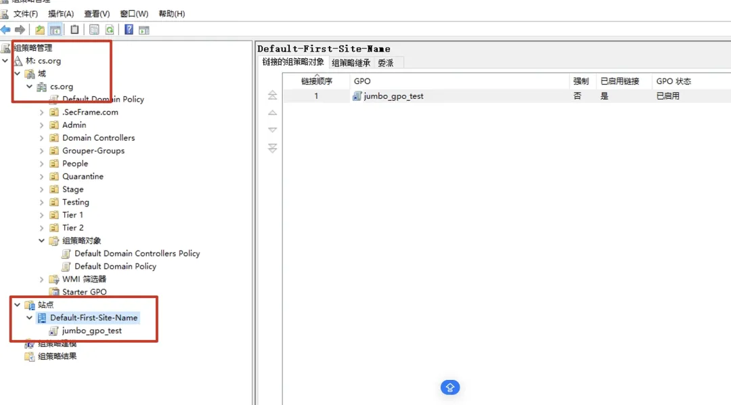This screenshot has height=405, width=731.
Task: Go back with the blue left arrow
Action: click(5, 30)
